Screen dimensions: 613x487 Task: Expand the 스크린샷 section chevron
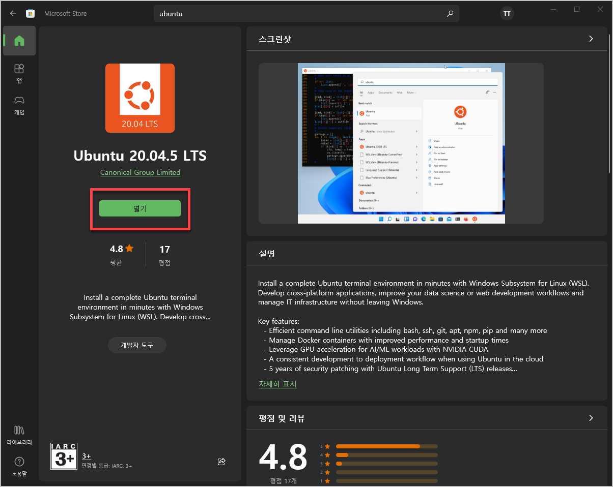[591, 39]
